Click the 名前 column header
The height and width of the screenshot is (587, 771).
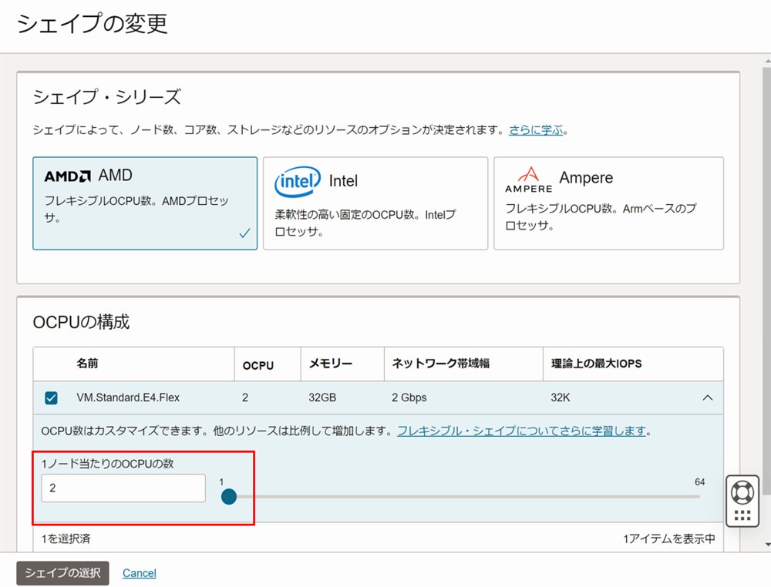[x=87, y=364]
